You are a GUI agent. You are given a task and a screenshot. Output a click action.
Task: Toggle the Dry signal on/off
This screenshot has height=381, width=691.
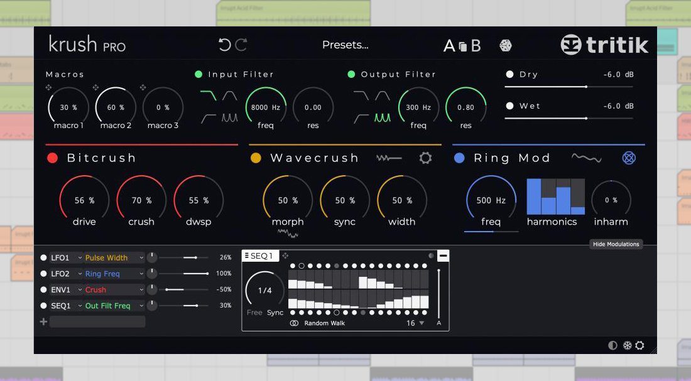click(510, 74)
